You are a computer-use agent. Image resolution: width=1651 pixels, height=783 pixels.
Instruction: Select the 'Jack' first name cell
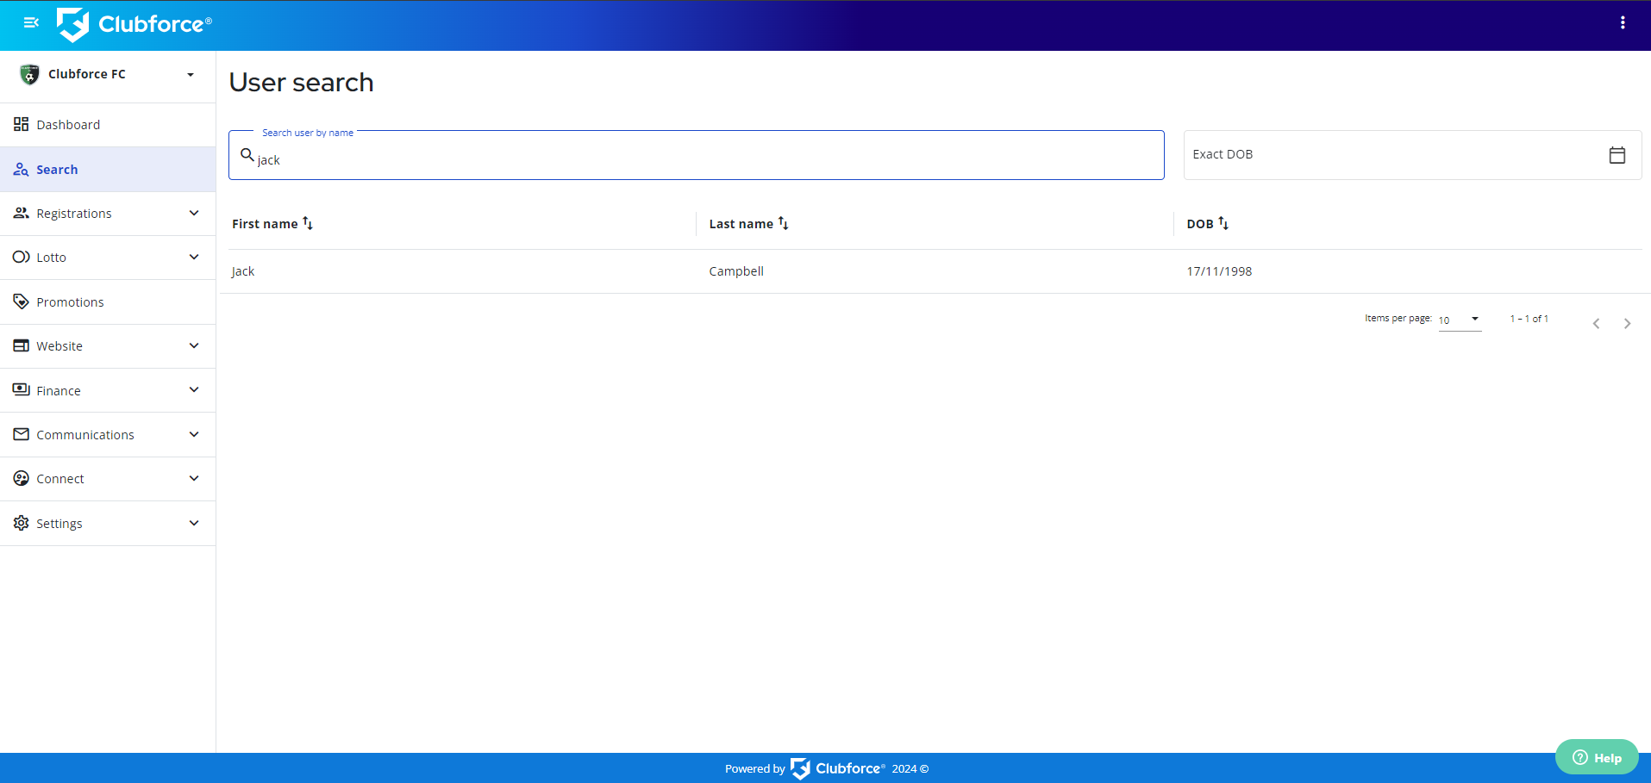point(243,271)
